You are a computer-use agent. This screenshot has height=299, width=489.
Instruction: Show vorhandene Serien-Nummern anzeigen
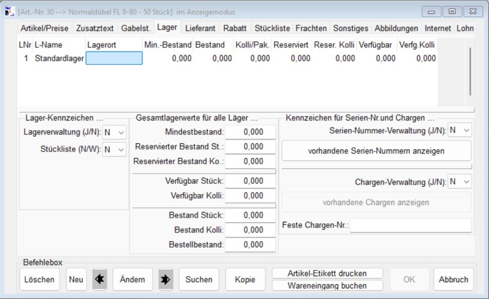[376, 151]
